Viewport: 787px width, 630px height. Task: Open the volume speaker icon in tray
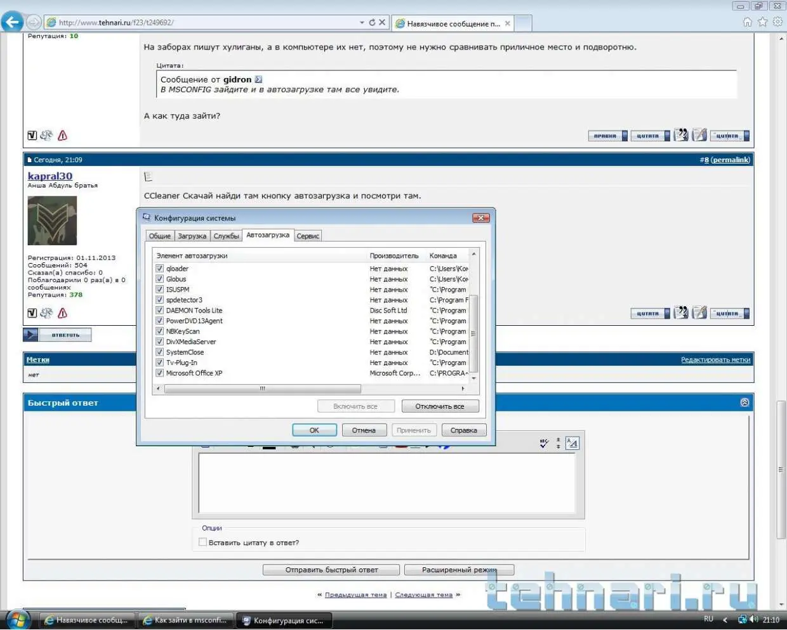click(x=753, y=619)
